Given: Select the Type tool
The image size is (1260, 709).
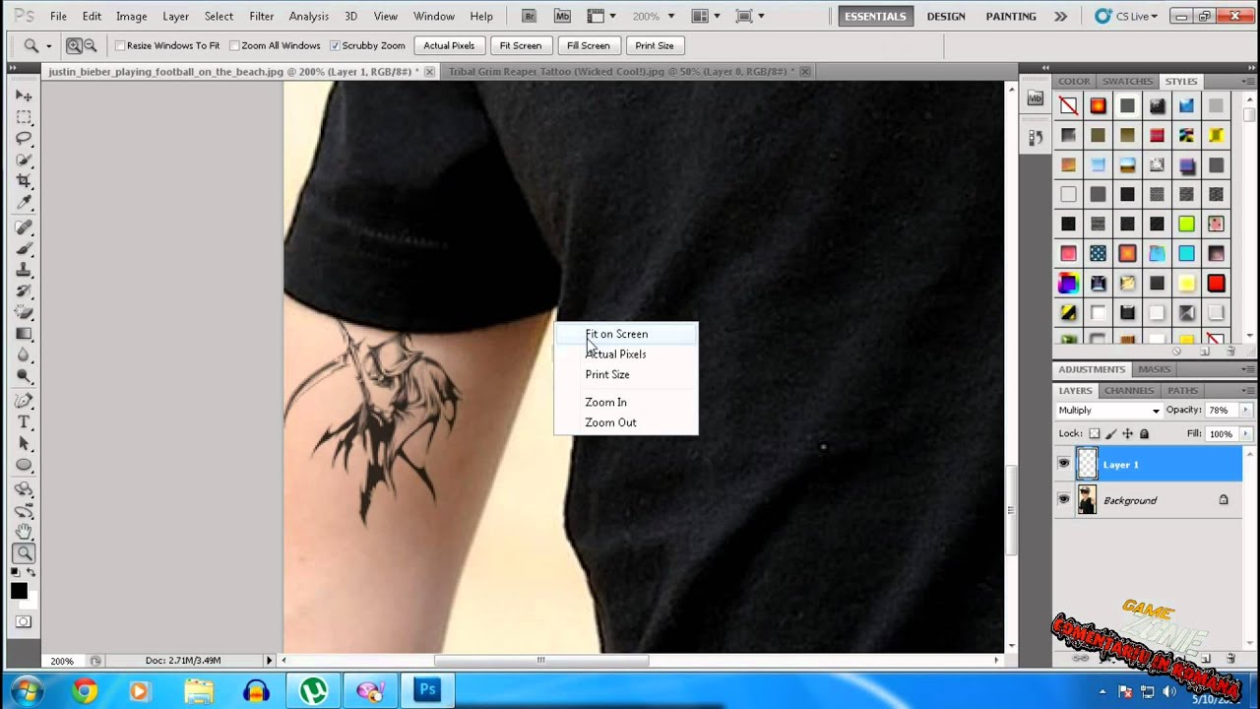Looking at the screenshot, I should [x=25, y=421].
